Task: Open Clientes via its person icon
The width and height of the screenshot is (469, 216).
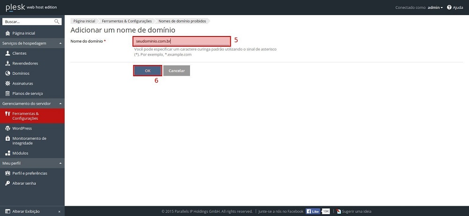Action: click(8, 53)
